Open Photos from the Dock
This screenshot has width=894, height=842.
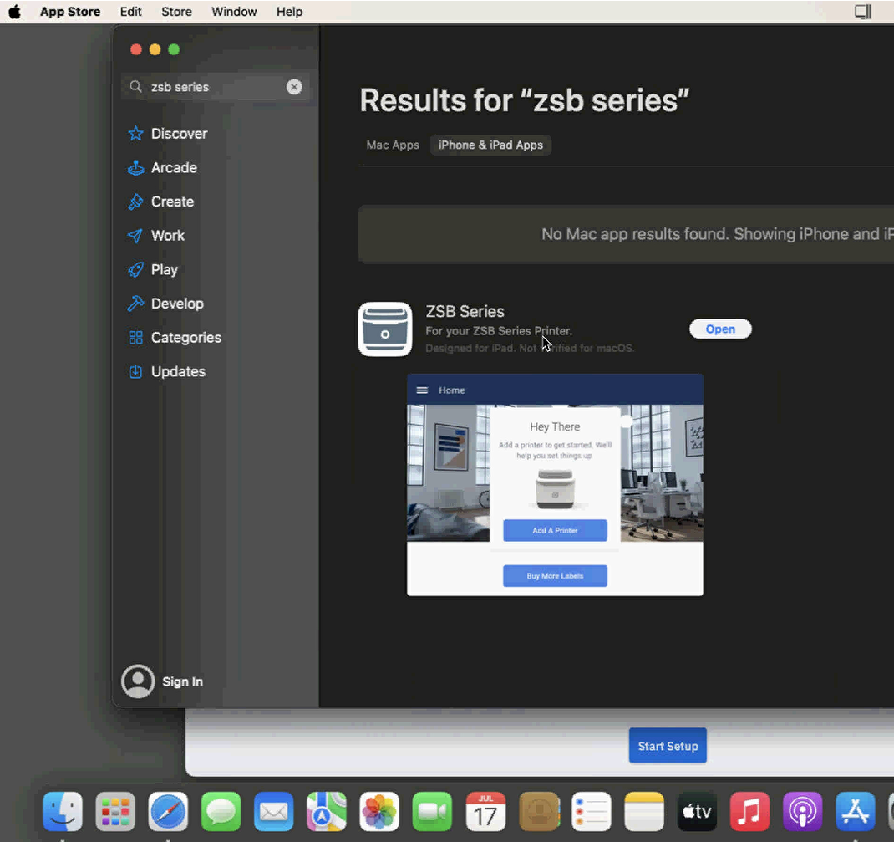pyautogui.click(x=379, y=811)
